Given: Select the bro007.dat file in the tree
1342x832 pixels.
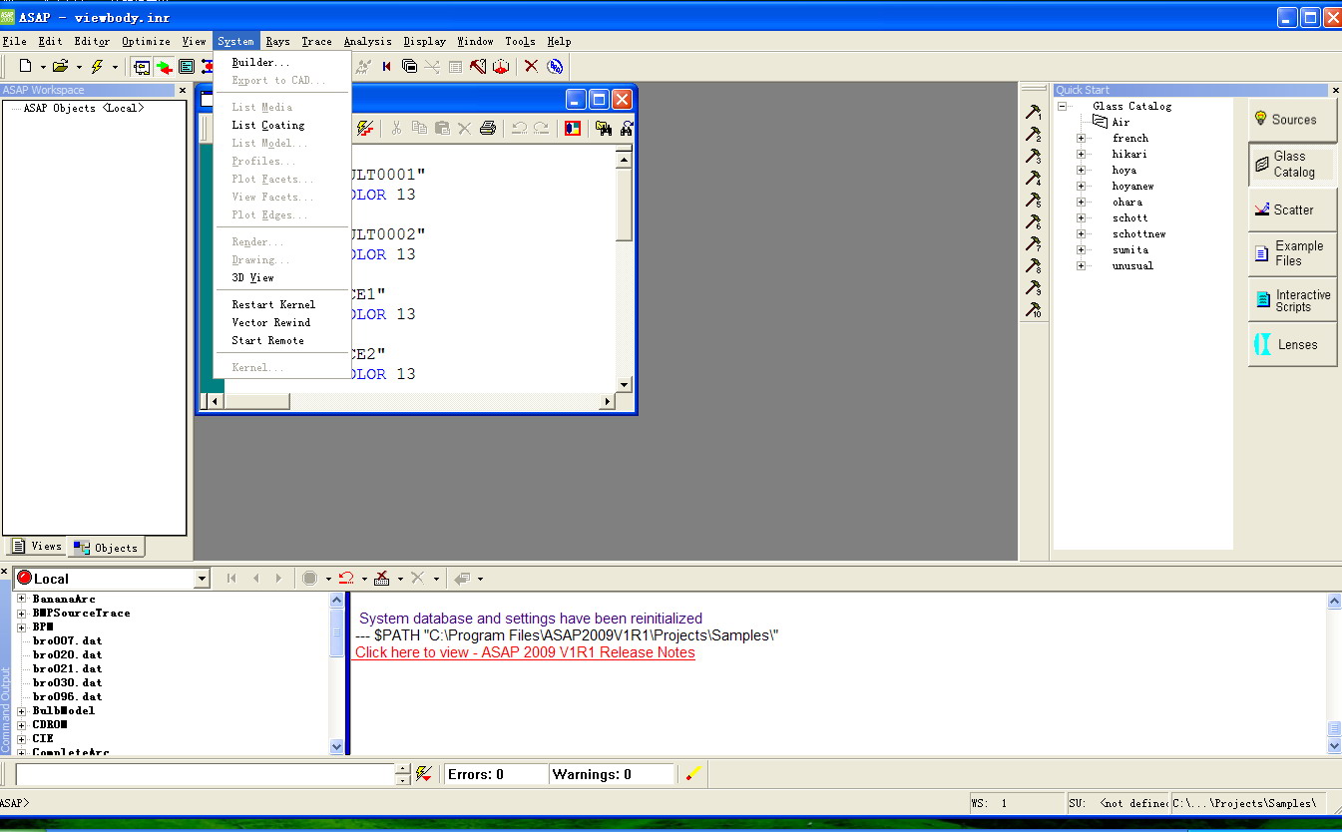Looking at the screenshot, I should click(67, 640).
